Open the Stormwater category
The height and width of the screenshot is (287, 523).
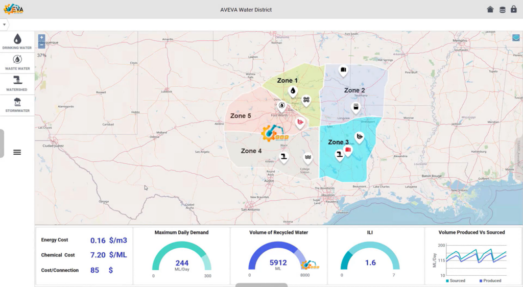17,104
